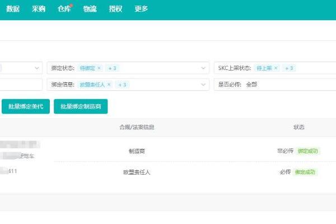Image resolution: width=336 pixels, height=224 pixels.
Task: Expand the 绑定状态 dropdown arrow
Action: coord(204,68)
